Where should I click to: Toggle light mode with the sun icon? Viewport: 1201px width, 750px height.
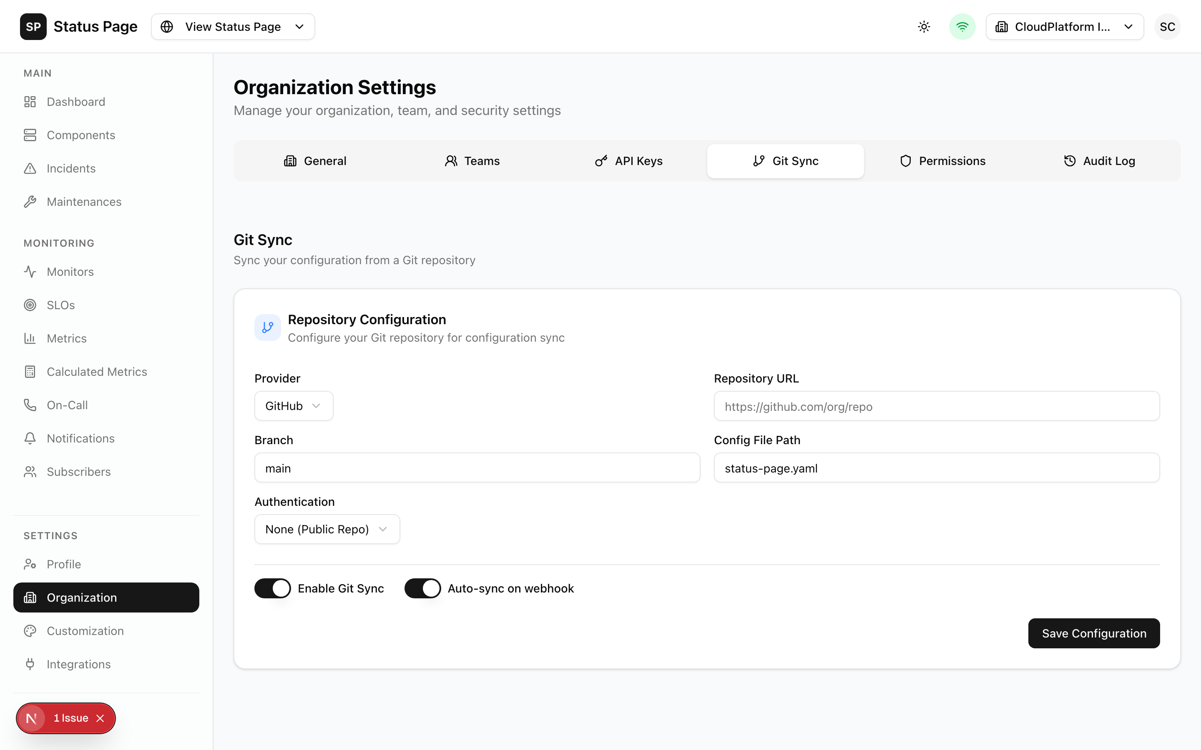(x=923, y=26)
